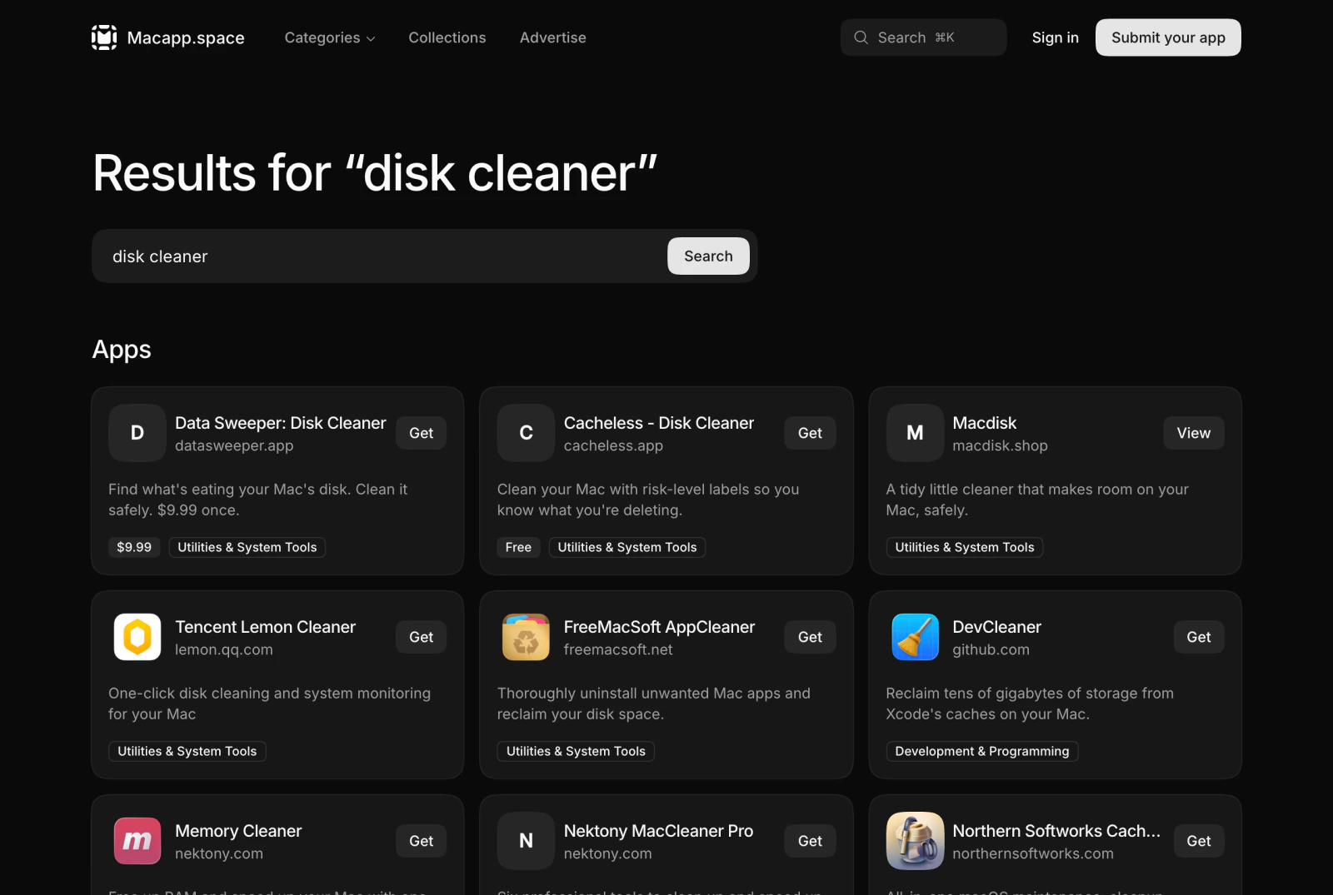Click the $9.99 price tag

pos(134,547)
